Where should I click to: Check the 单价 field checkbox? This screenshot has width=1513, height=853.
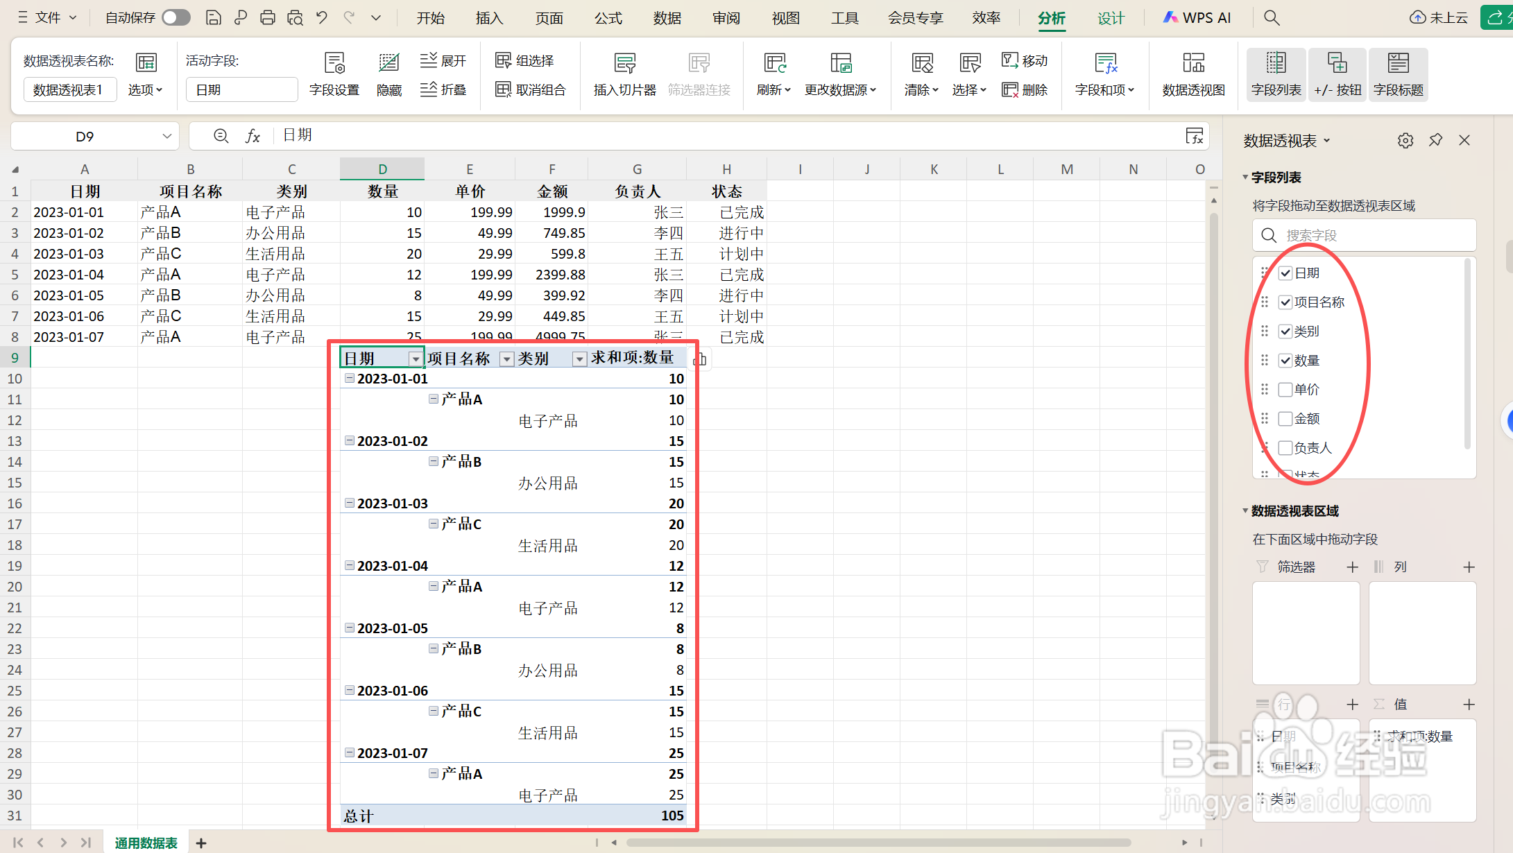(1285, 390)
